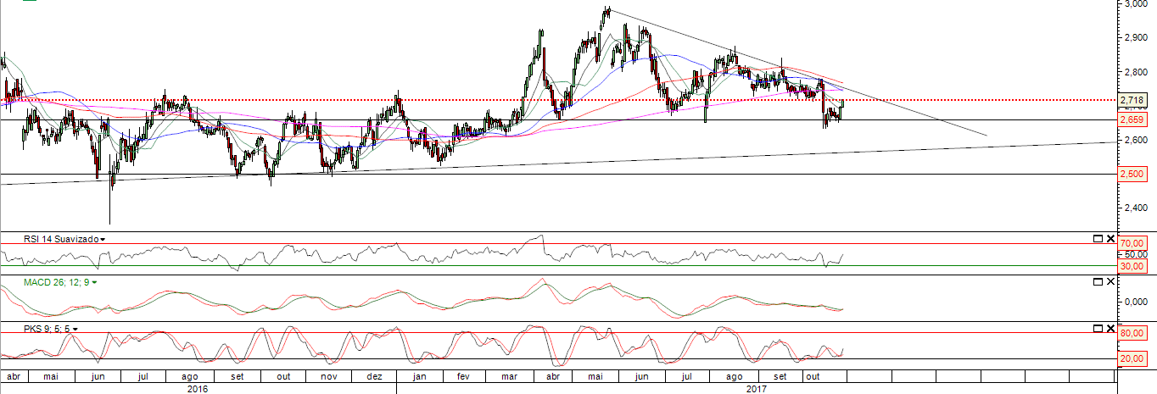Close the MACD 26; 12; 9 panel
1157x394 pixels.
(x=1111, y=281)
